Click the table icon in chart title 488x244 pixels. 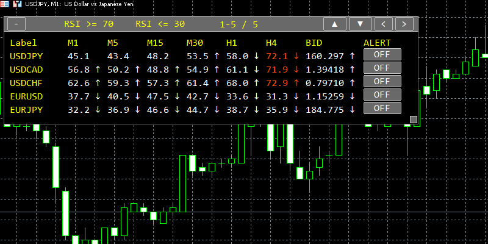5,4
